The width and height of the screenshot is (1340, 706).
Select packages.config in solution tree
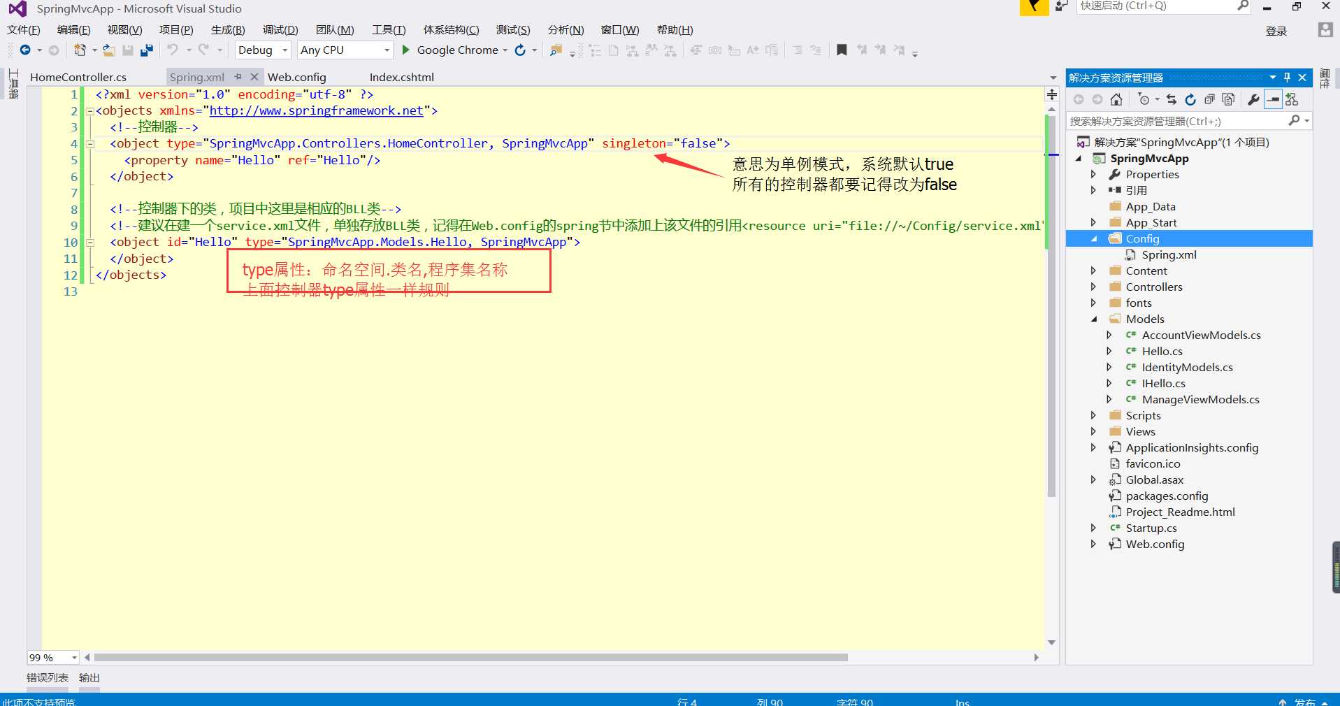(x=1167, y=496)
